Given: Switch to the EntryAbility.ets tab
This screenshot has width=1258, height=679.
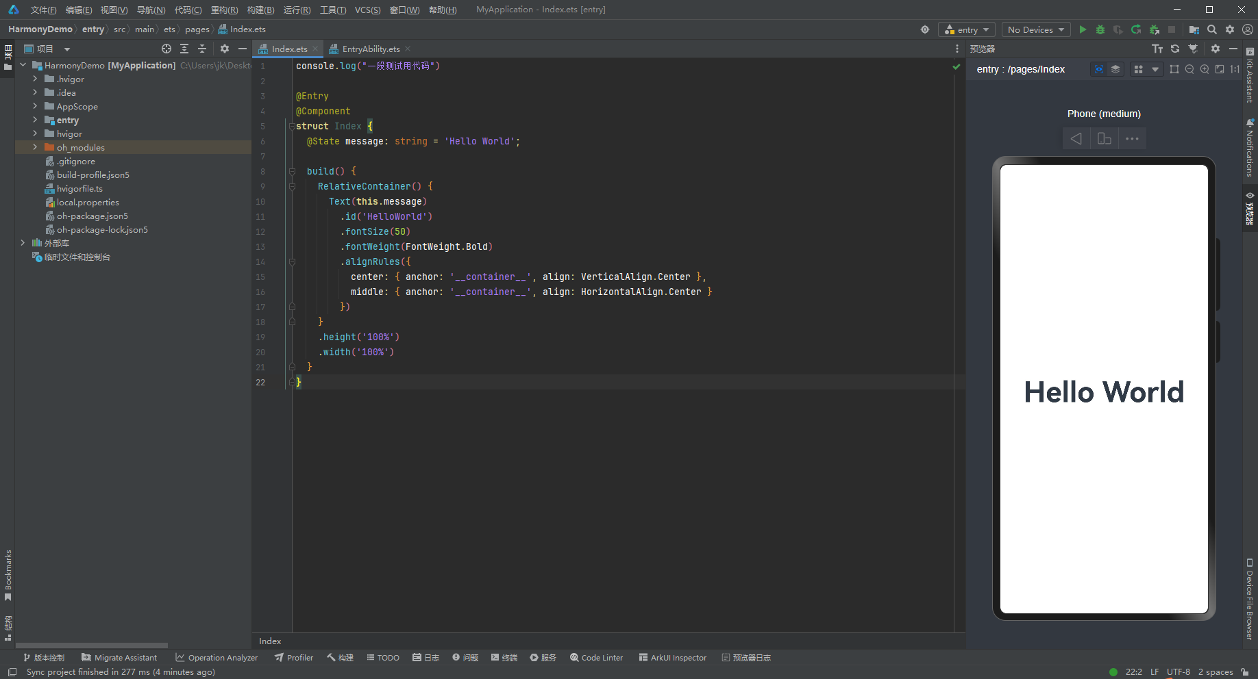Looking at the screenshot, I should click(371, 49).
